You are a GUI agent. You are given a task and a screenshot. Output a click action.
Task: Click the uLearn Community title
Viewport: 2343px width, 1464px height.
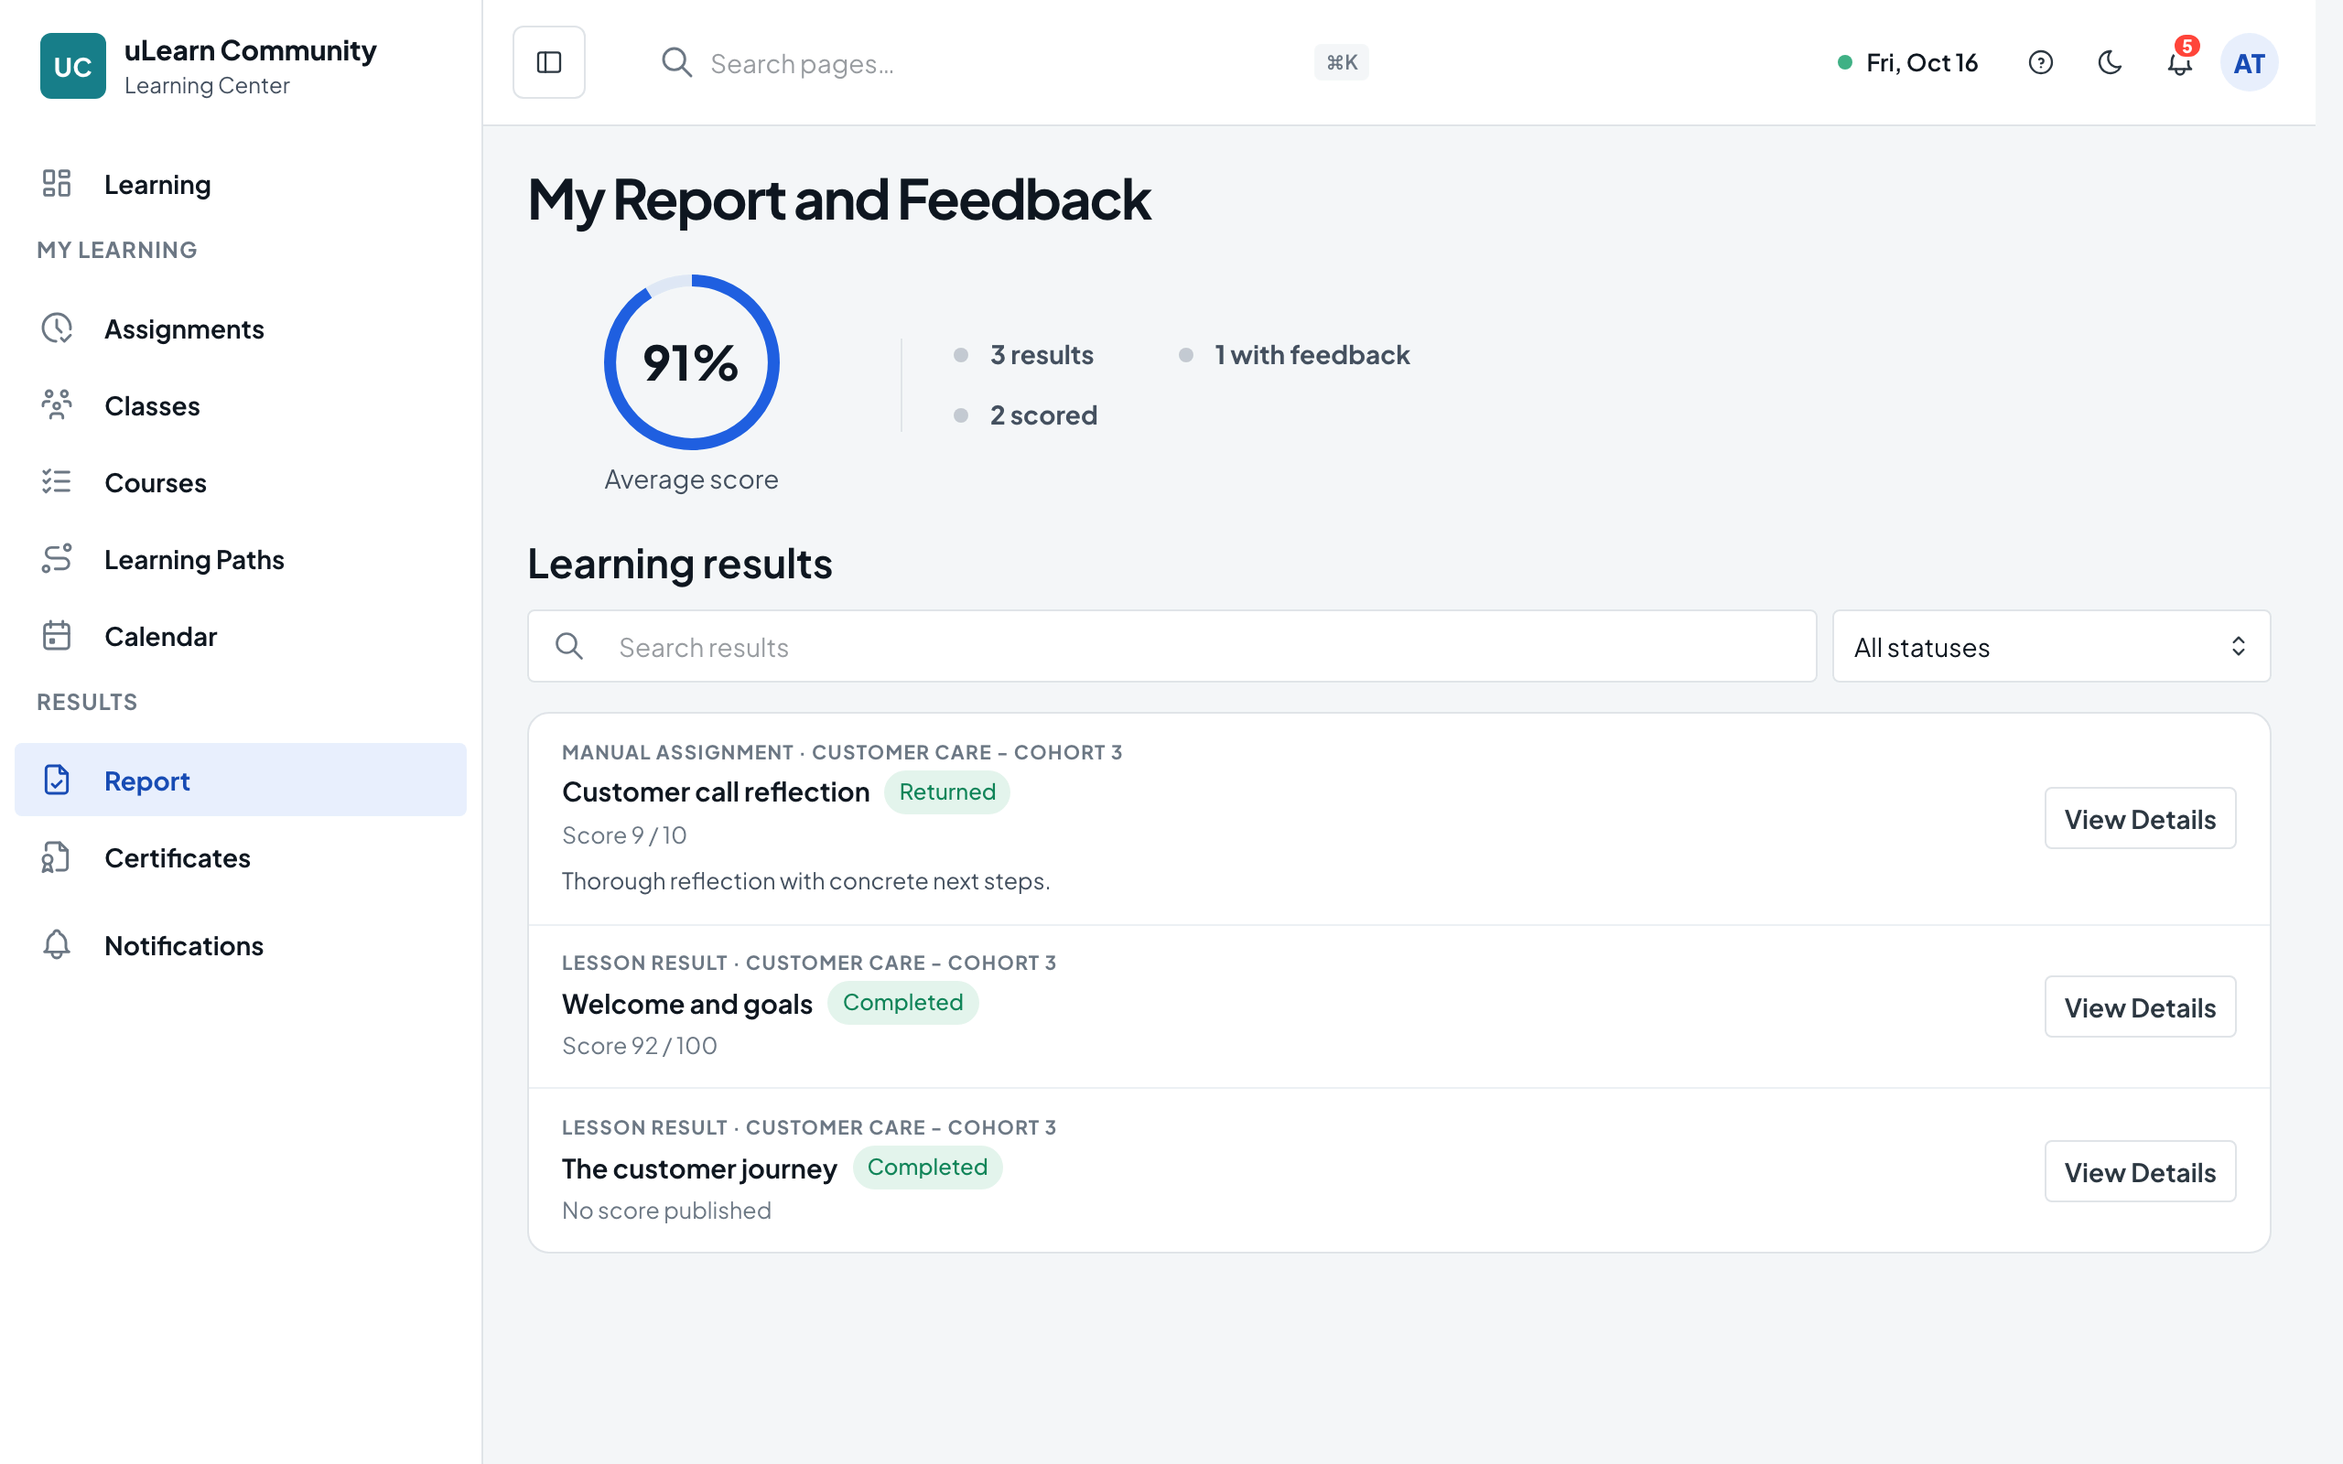(x=250, y=50)
